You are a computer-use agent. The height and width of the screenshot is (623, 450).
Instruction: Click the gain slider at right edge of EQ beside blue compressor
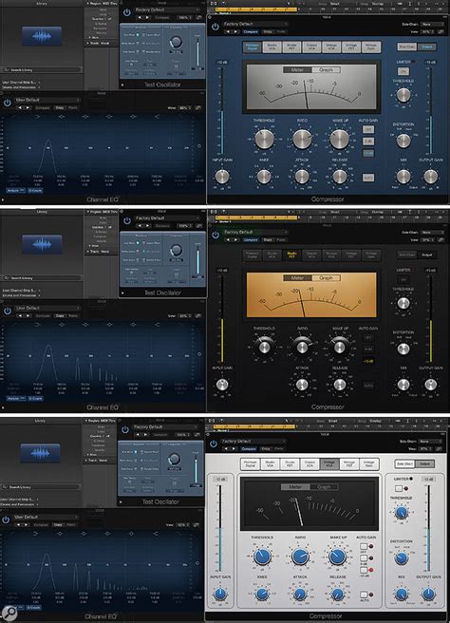coord(199,146)
